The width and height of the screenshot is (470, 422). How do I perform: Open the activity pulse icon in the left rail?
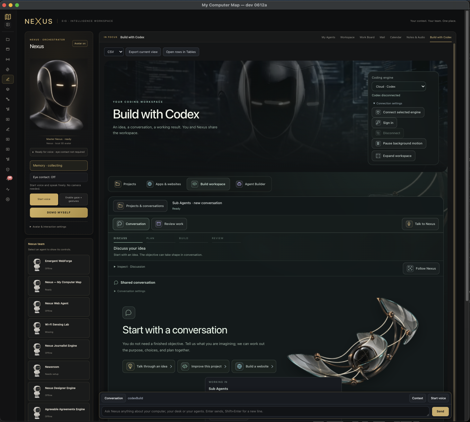(8, 189)
